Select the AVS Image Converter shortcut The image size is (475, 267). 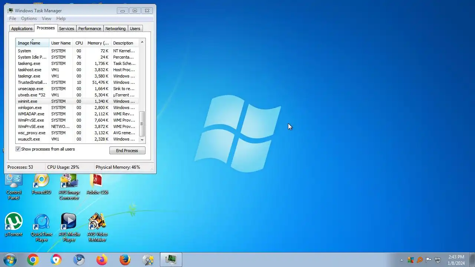(69, 187)
